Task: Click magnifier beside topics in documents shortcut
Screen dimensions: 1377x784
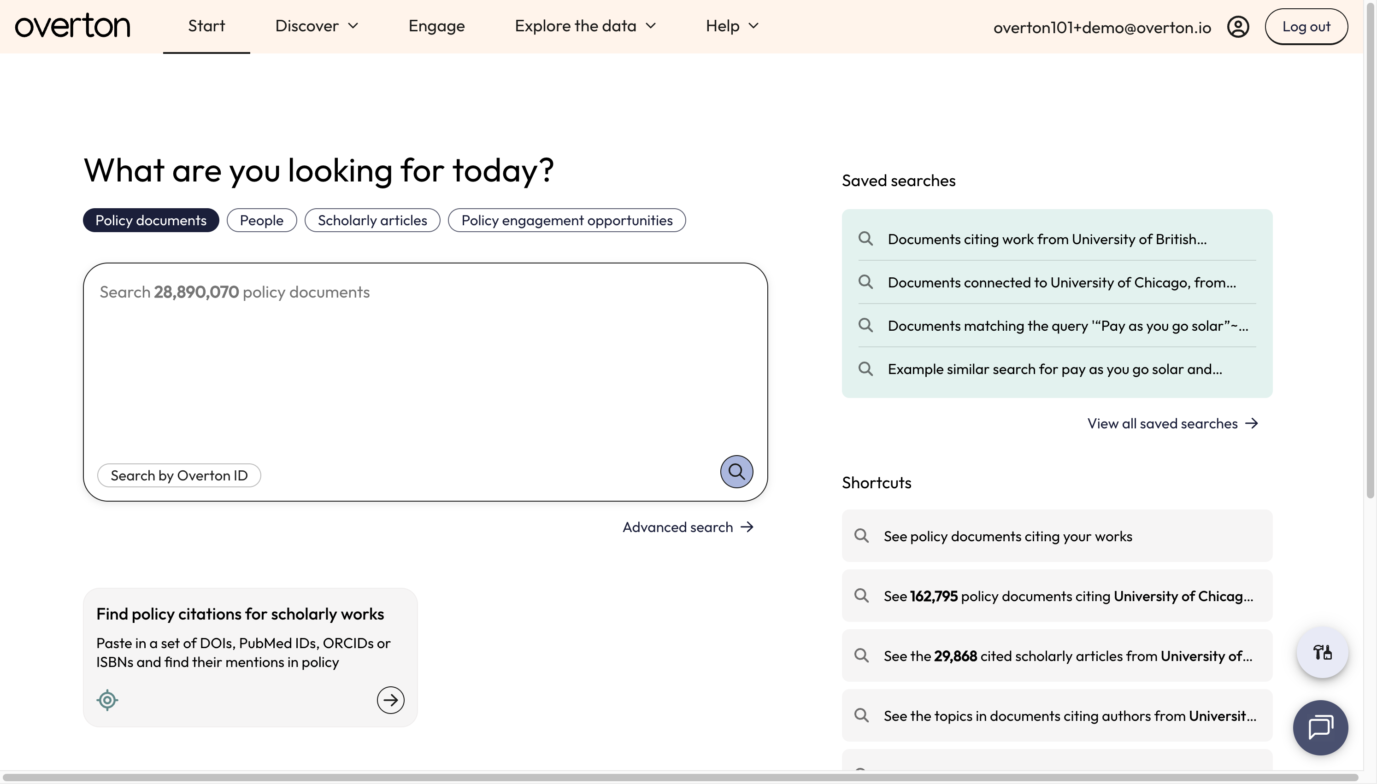Action: [x=862, y=716]
